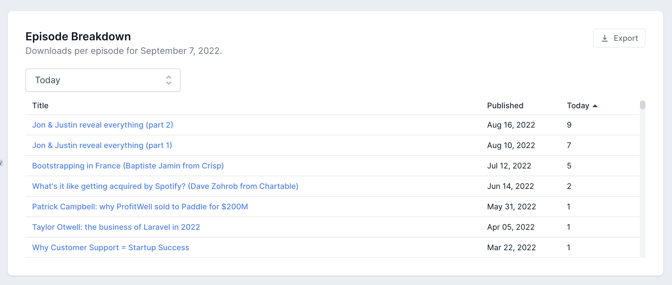Open Bootstrapping in France episode link

click(128, 166)
